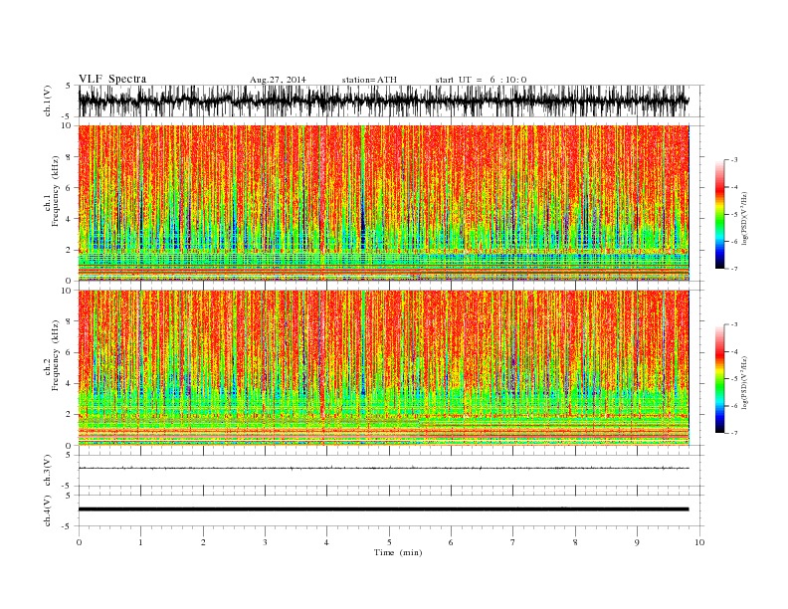Viewport: 788px width, 609px height.
Task: Click the time axis tick label "5"
Action: pyautogui.click(x=389, y=542)
